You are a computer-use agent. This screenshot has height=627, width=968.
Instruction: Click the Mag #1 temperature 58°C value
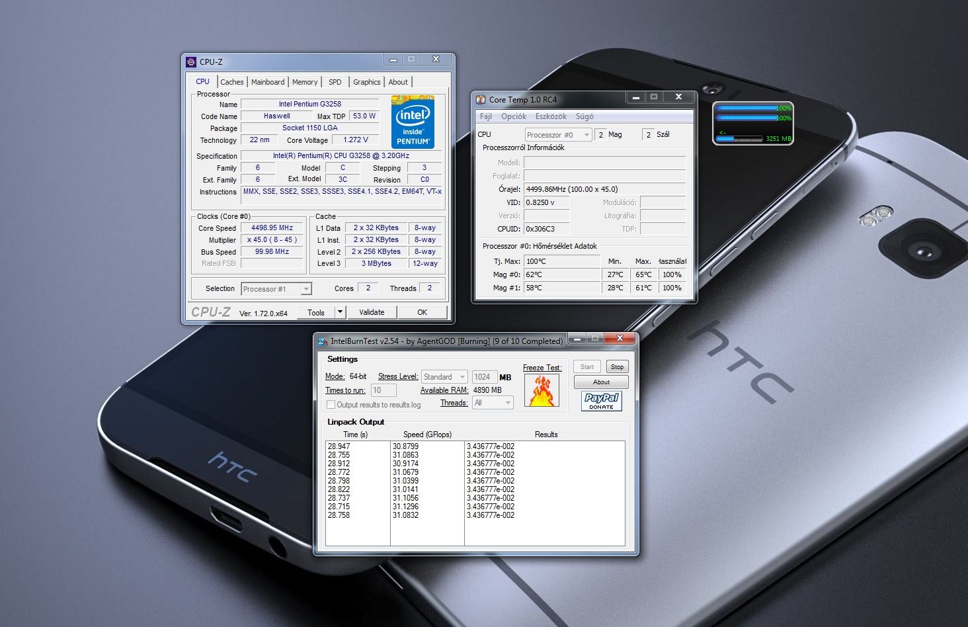(x=562, y=288)
